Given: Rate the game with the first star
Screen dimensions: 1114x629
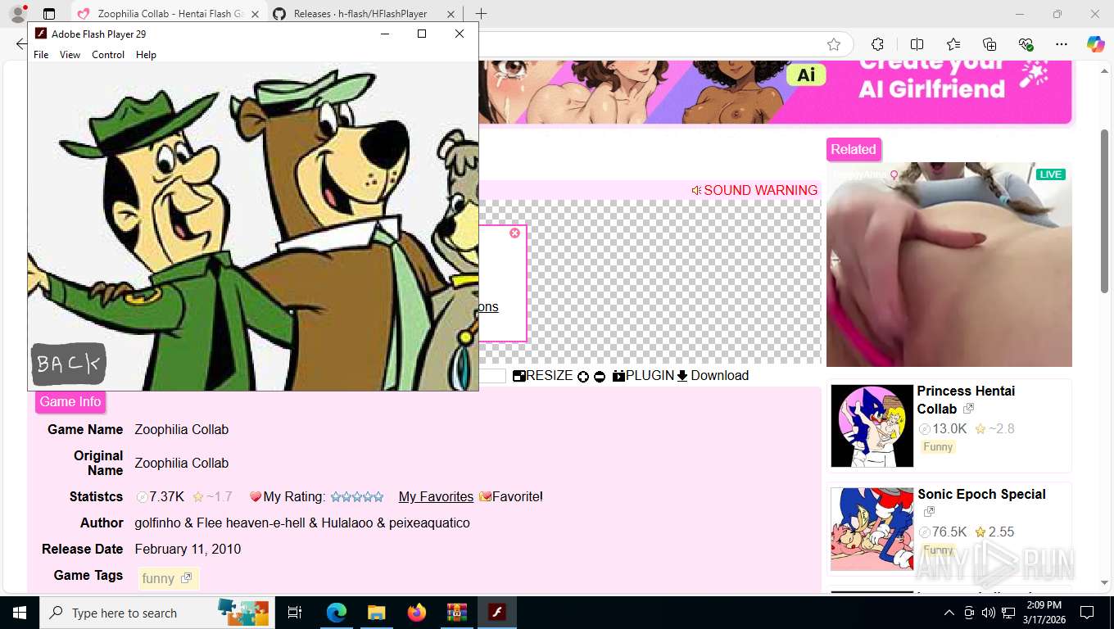Looking at the screenshot, I should 336,497.
